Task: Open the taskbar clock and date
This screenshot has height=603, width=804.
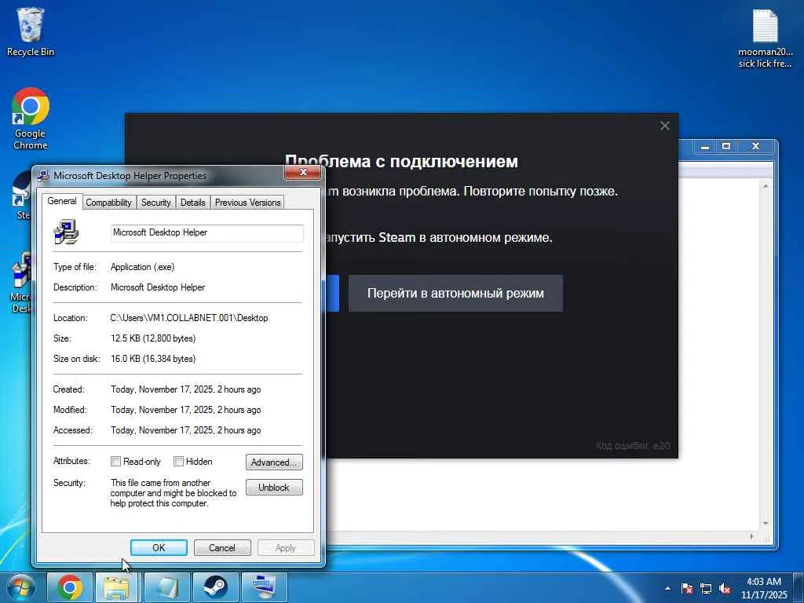Action: (x=764, y=588)
